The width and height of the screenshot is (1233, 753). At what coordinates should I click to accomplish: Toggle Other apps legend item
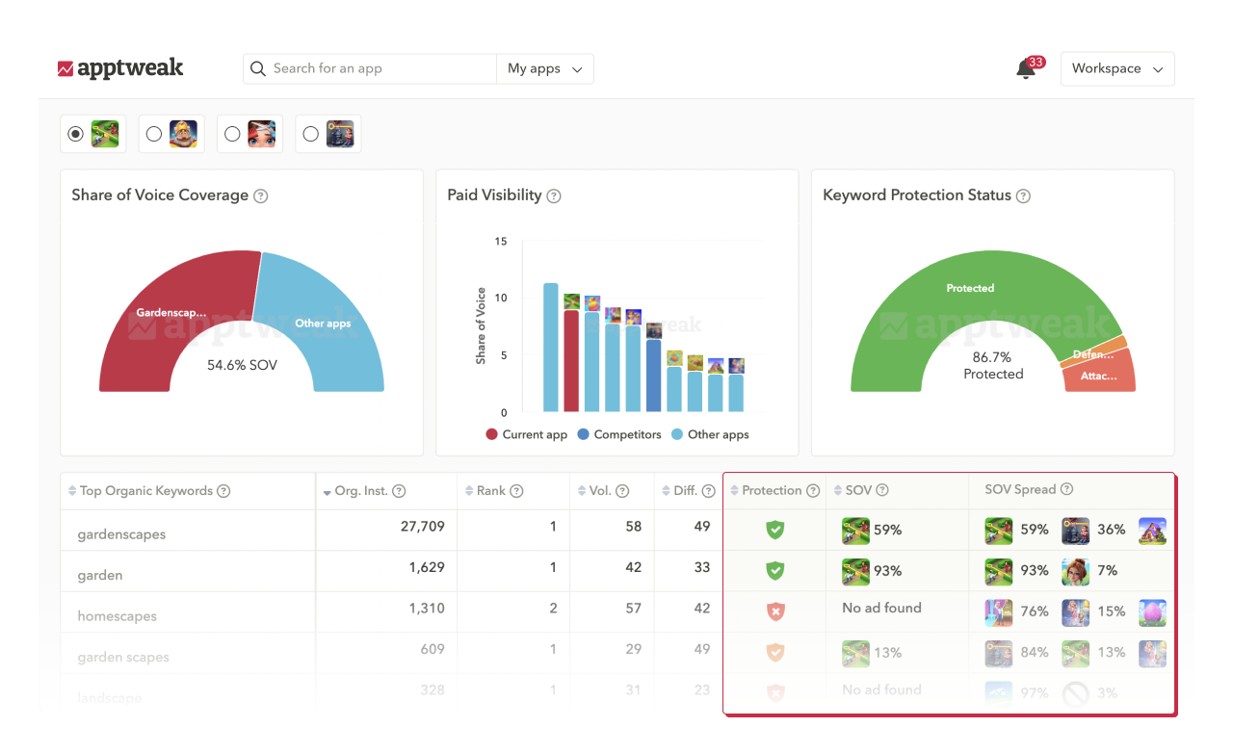tap(710, 435)
